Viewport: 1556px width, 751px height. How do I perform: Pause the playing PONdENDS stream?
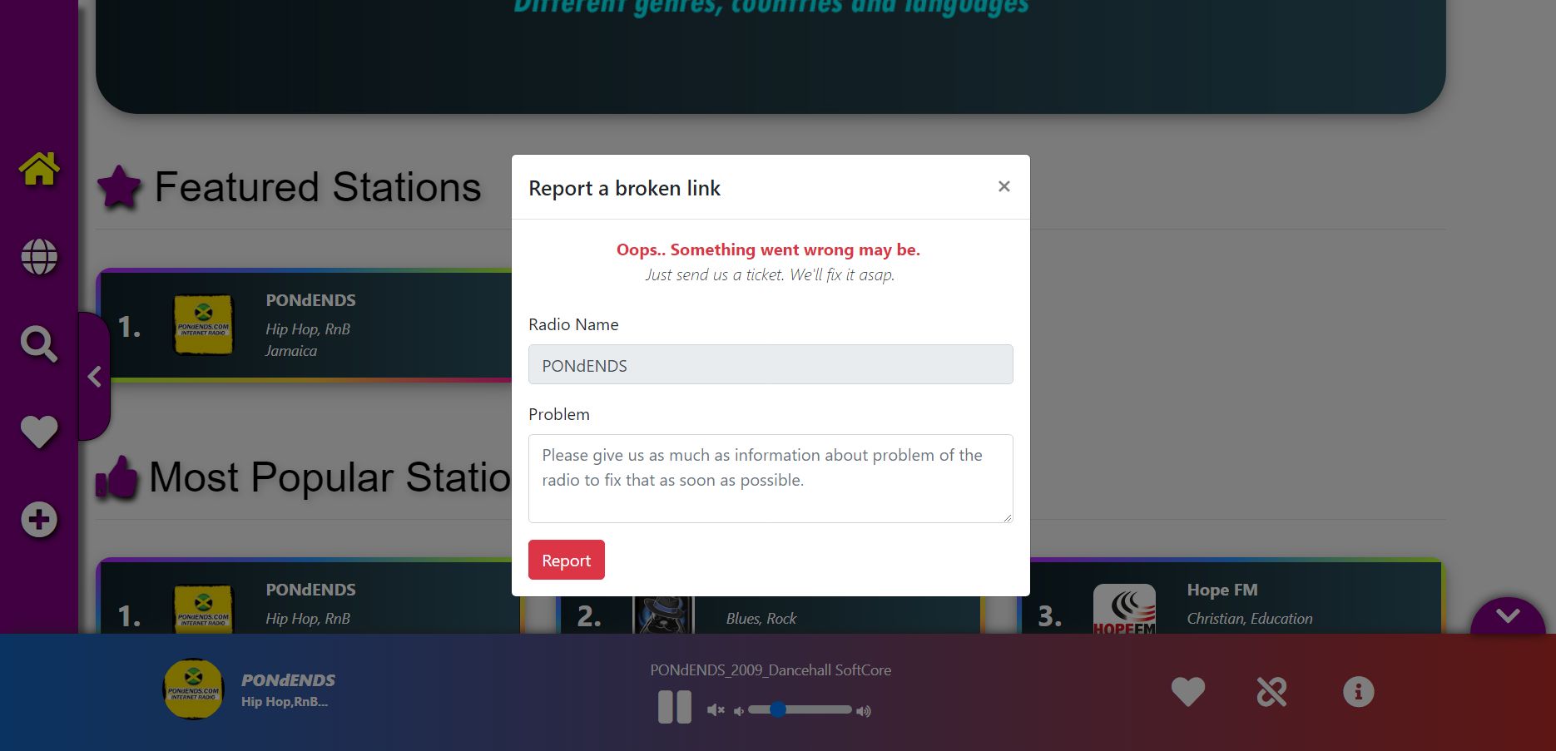[675, 707]
